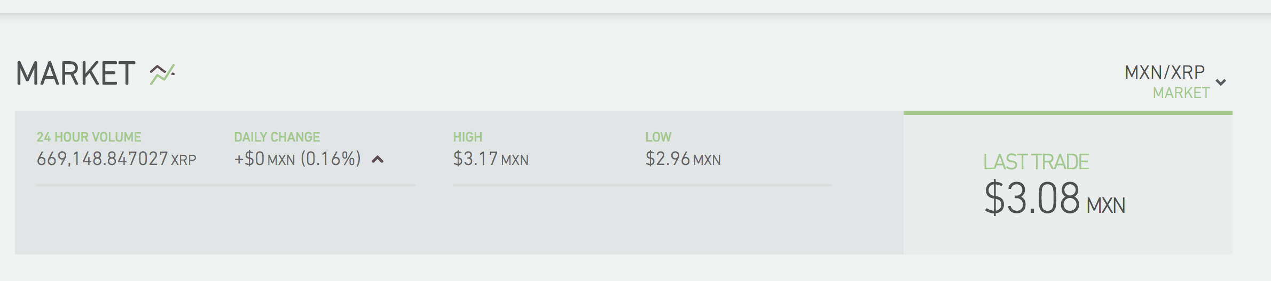Click the MXN unit beside $3.08

(1105, 205)
